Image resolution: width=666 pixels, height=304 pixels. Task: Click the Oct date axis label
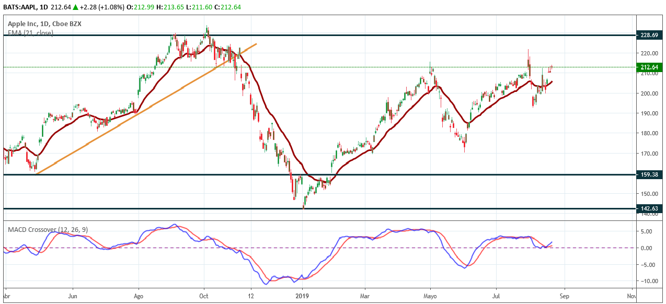(204, 296)
